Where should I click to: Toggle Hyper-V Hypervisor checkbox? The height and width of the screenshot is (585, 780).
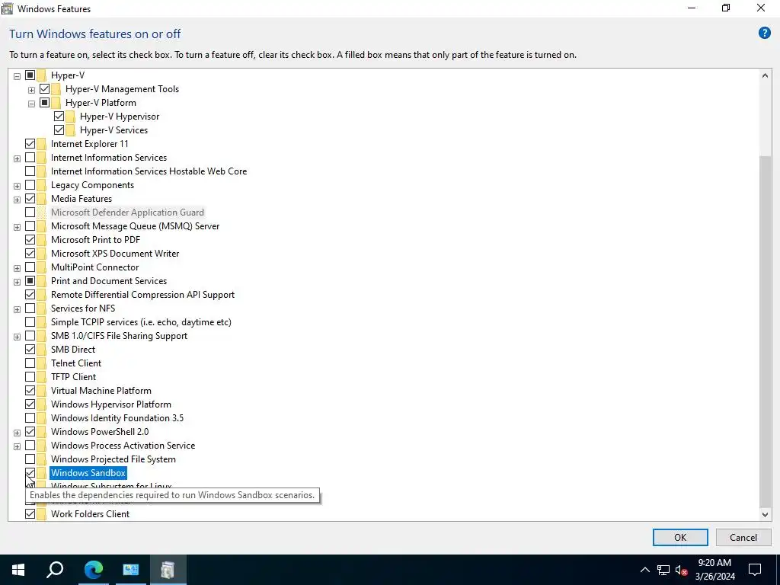pyautogui.click(x=59, y=117)
